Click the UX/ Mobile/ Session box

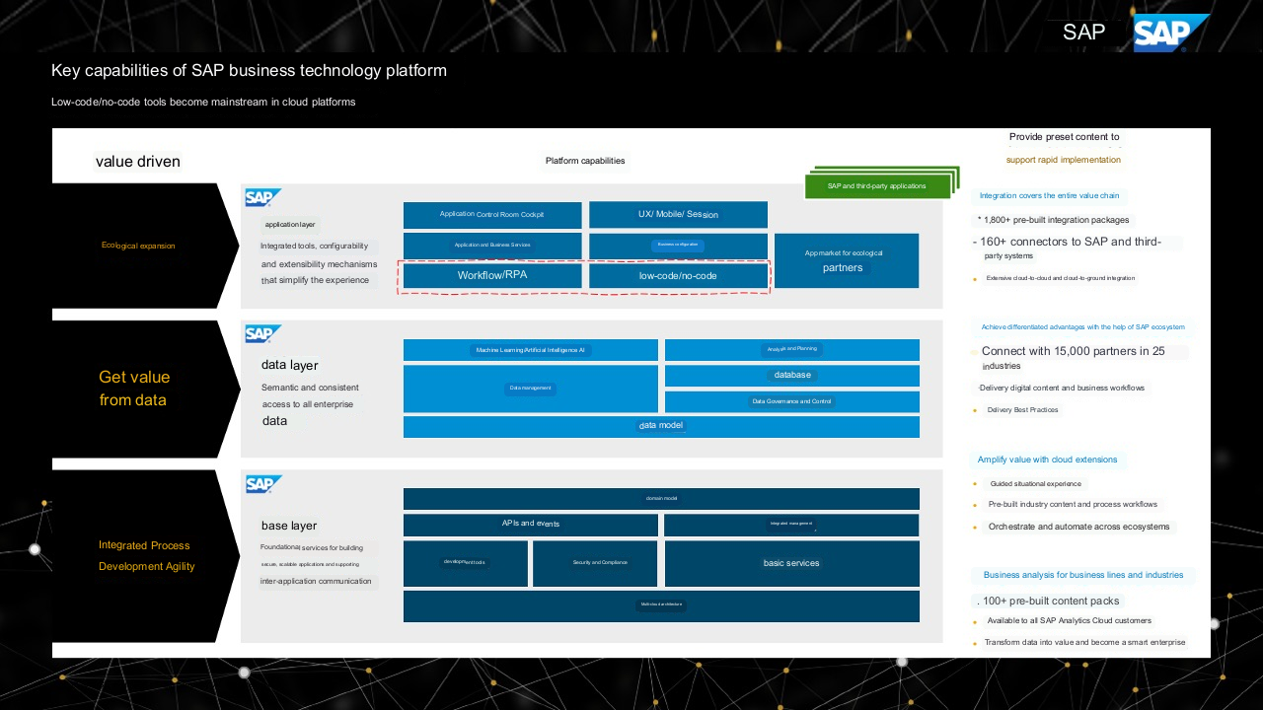(678, 214)
